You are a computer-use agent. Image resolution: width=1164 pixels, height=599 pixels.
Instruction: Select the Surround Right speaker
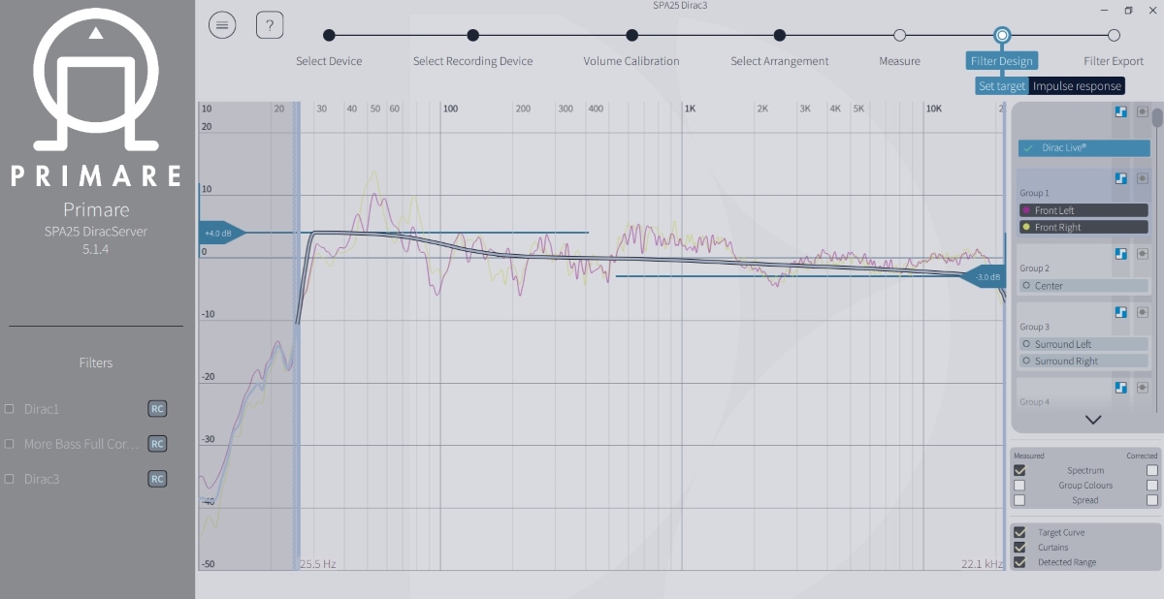coord(1084,361)
